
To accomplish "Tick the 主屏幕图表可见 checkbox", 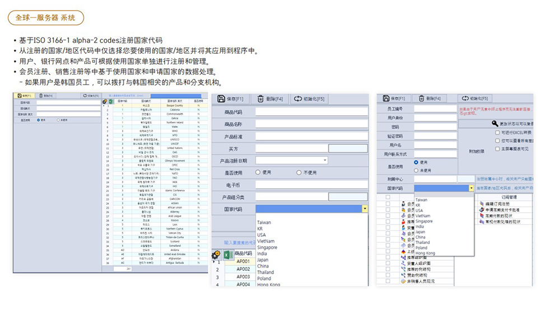I will click(x=497, y=148).
